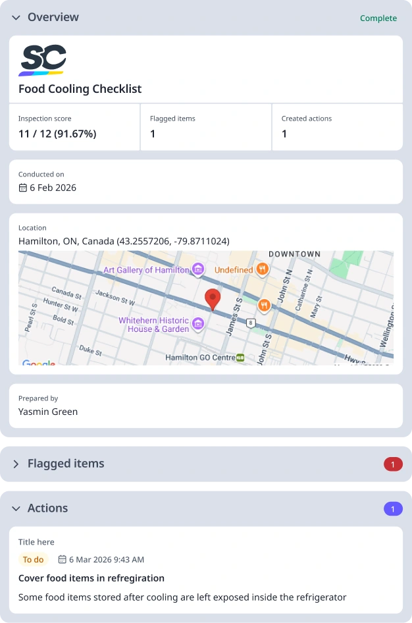Viewport: 412px width, 623px height.
Task: Open the Cover food items in refregiration action
Action: coord(91,578)
